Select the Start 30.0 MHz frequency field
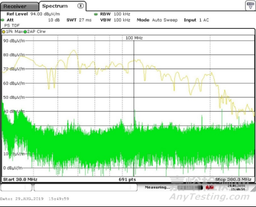Viewport: 256px width, 207px height. click(x=20, y=179)
